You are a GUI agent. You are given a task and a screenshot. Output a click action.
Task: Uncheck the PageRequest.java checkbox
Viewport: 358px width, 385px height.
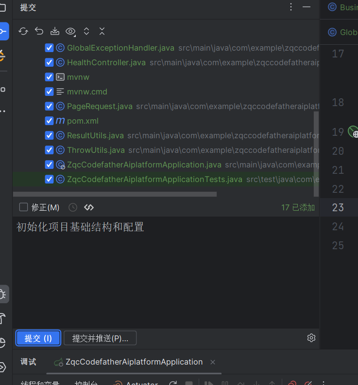pyautogui.click(x=49, y=106)
